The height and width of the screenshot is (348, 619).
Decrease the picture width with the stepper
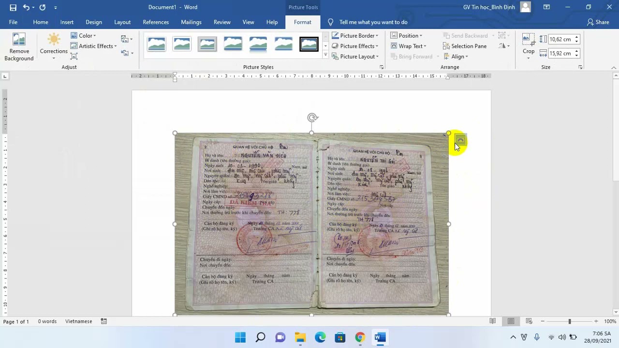click(577, 56)
